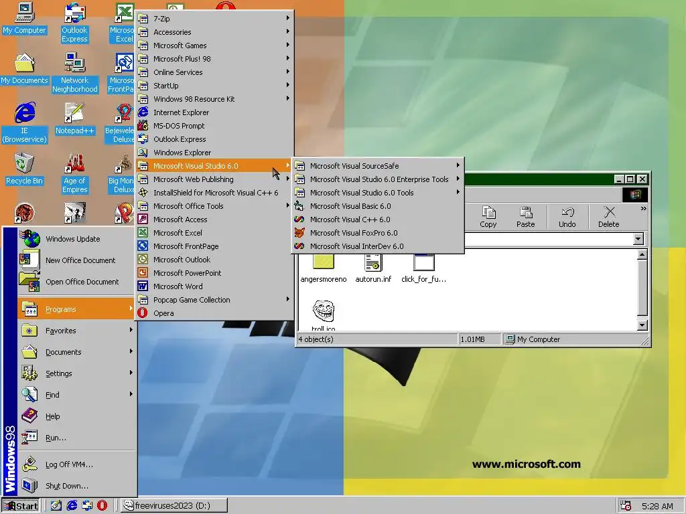Screen dimensions: 686x514
Task: Open Opera from Programs menu
Action: pos(214,313)
